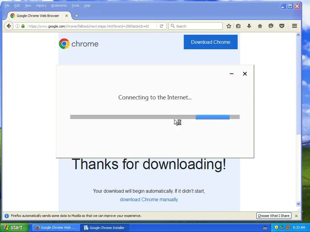Select the Google Chrome Web Browser tab
This screenshot has height=232, width=310.
click(x=38, y=16)
